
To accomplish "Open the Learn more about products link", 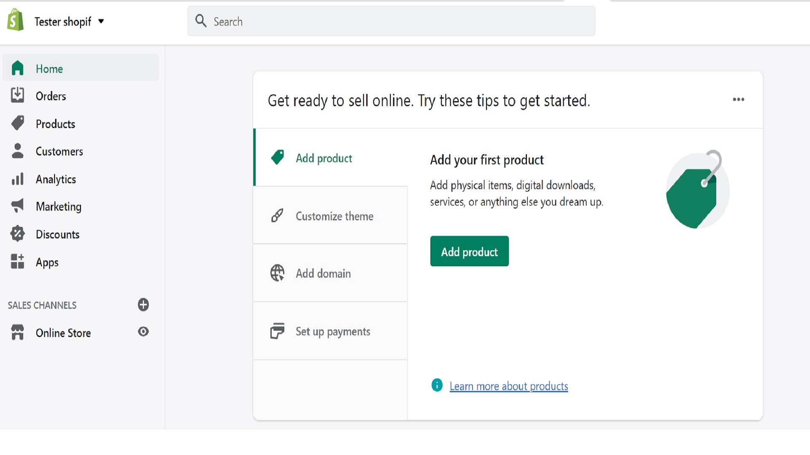I will click(x=509, y=386).
